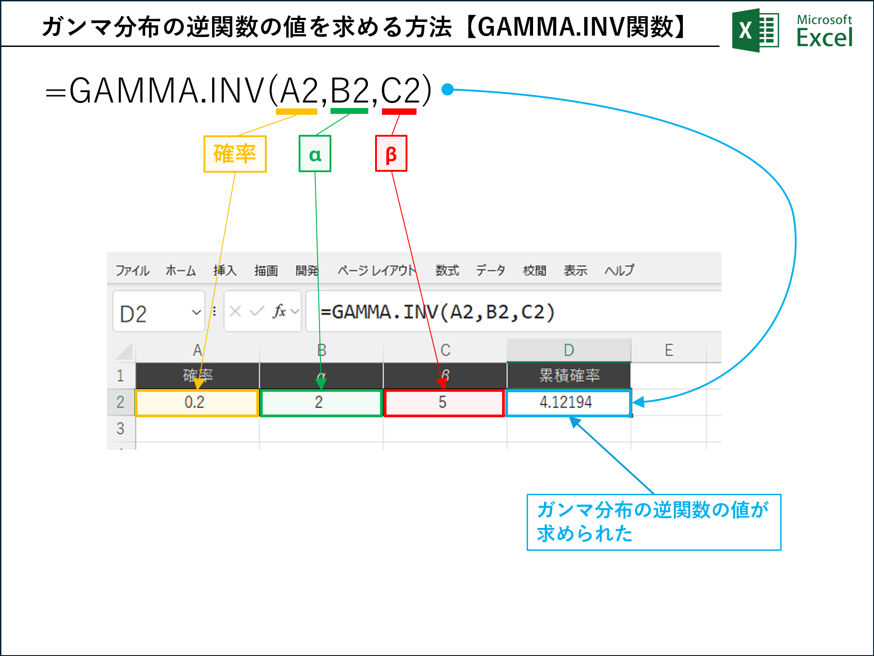Click the Enter checkmark icon in formula bar
Viewport: 874px width, 656px height.
pyautogui.click(x=256, y=311)
